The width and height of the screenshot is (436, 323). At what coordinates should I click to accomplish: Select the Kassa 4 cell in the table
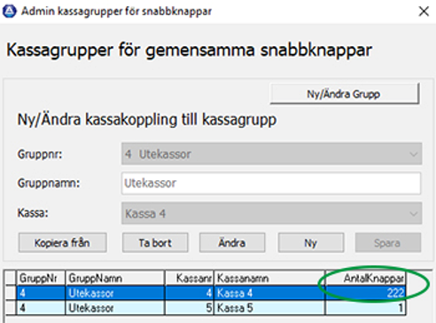pyautogui.click(x=269, y=293)
